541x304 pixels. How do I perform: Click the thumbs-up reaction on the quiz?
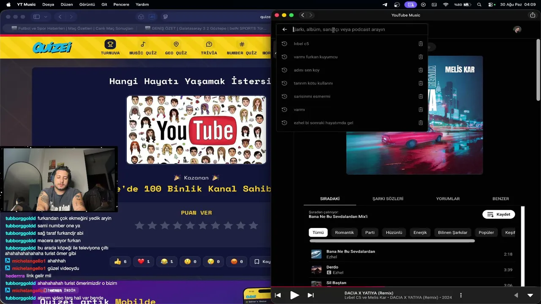120,262
